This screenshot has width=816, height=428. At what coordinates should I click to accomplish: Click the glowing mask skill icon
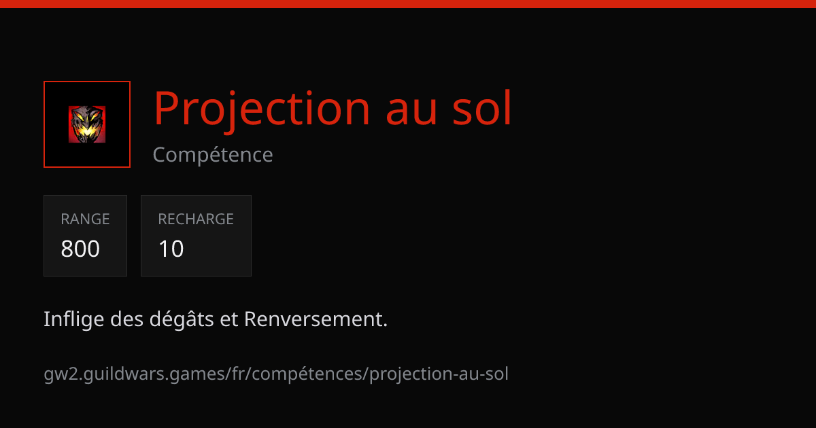(x=87, y=124)
